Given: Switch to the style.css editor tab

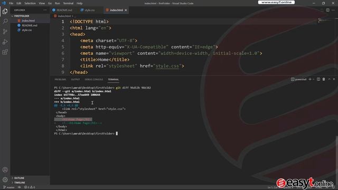Looking at the screenshot, I should [89, 10].
